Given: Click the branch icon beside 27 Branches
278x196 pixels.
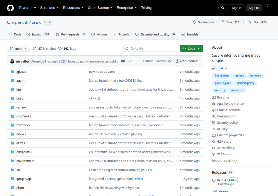Looking at the screenshot, I should [35, 48].
